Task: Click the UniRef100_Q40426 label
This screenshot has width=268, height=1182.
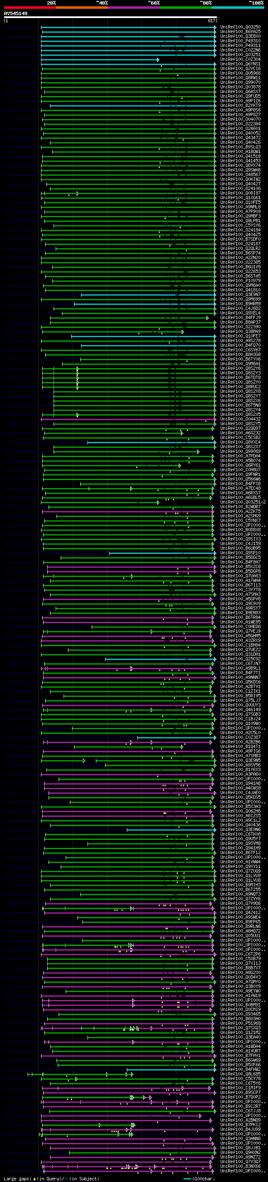Action: (x=240, y=142)
